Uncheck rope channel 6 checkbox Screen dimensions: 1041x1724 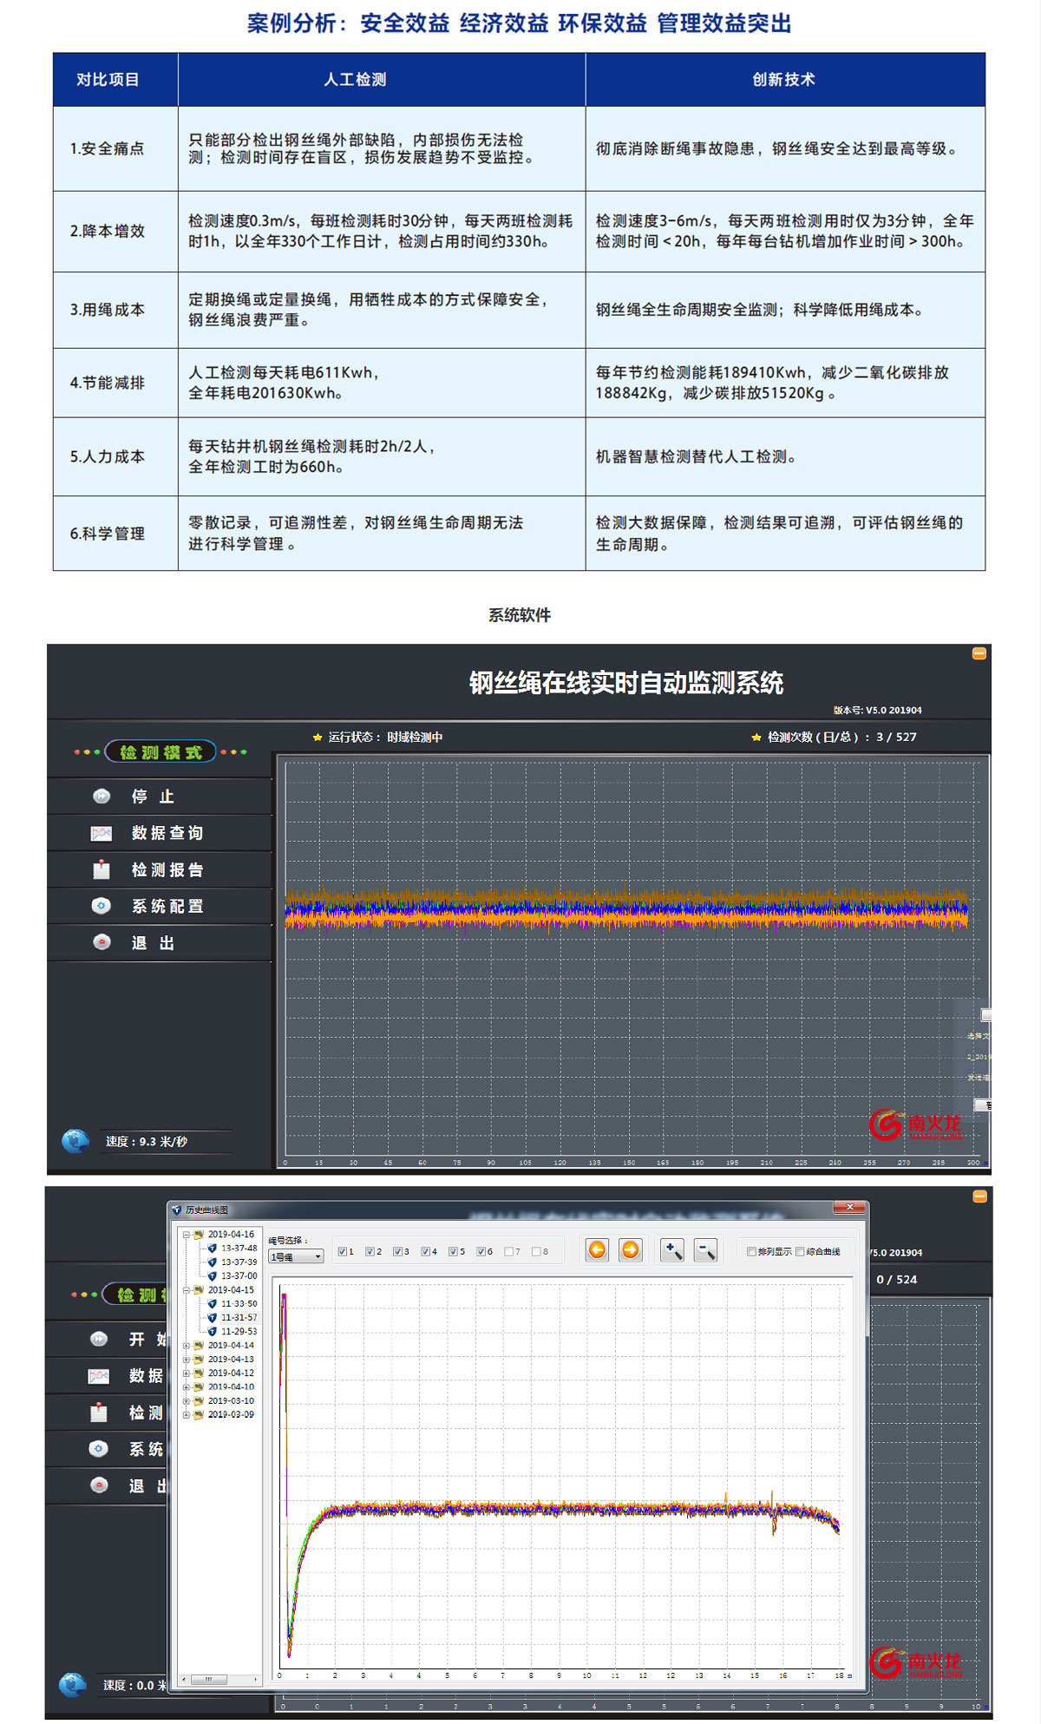click(481, 1251)
